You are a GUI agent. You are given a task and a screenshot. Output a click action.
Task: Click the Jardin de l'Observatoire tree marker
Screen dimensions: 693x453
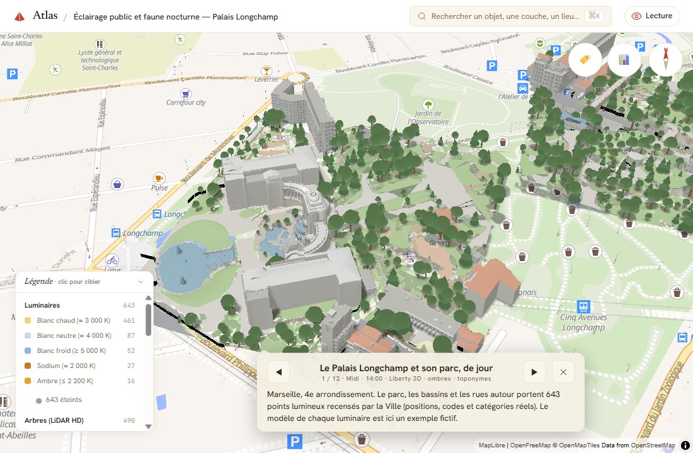point(428,104)
